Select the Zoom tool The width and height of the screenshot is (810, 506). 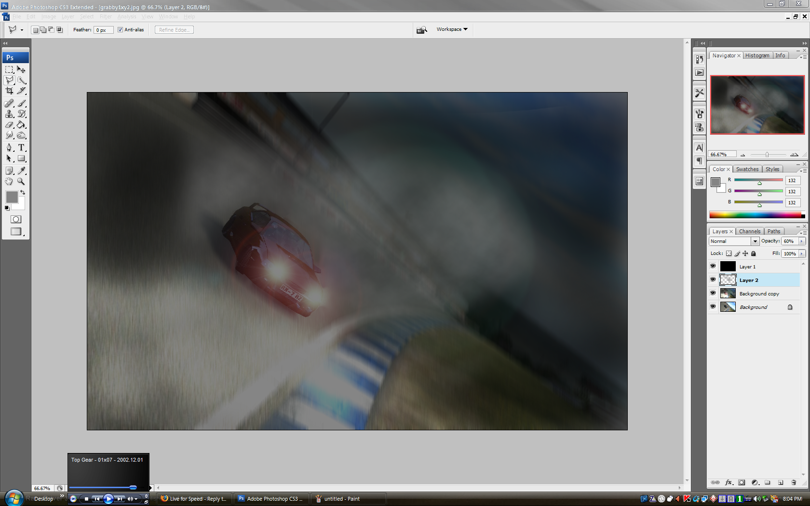(x=21, y=181)
